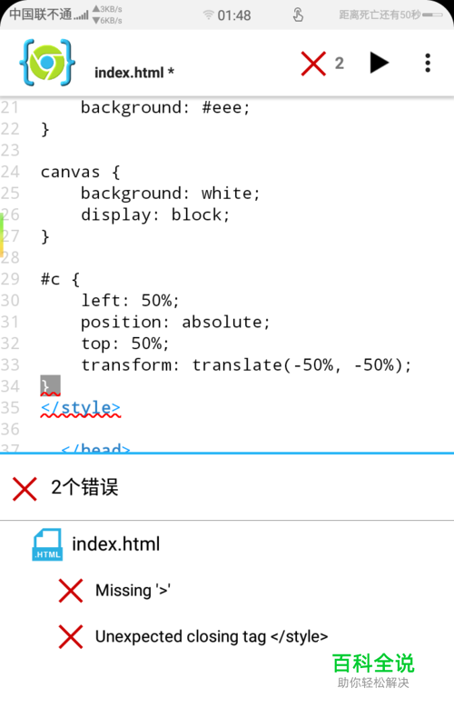Place cursor on position: absolute line

(176, 323)
